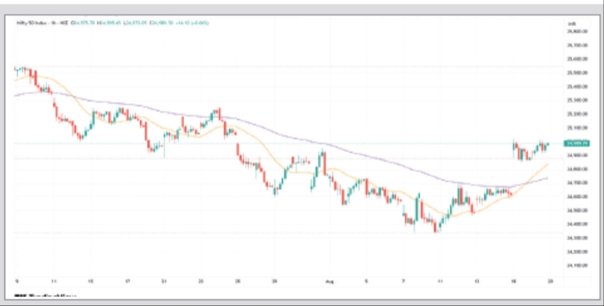Click the 24,700.00 price axis label

[x=576, y=183]
